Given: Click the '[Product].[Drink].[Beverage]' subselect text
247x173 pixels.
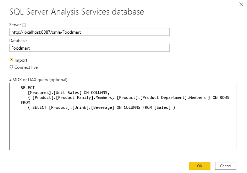Looking at the screenshot, I should (81, 107).
